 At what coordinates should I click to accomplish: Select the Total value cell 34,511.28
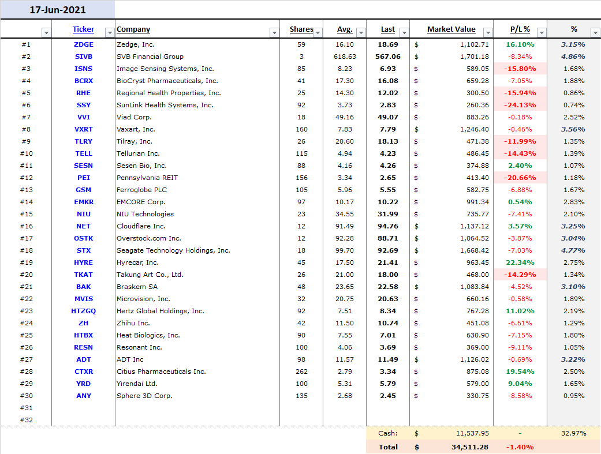point(451,447)
